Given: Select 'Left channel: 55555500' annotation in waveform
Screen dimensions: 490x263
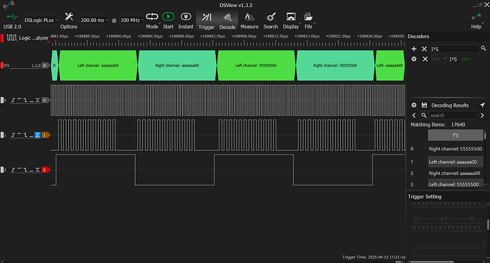Looking at the screenshot, I should pyautogui.click(x=256, y=65).
